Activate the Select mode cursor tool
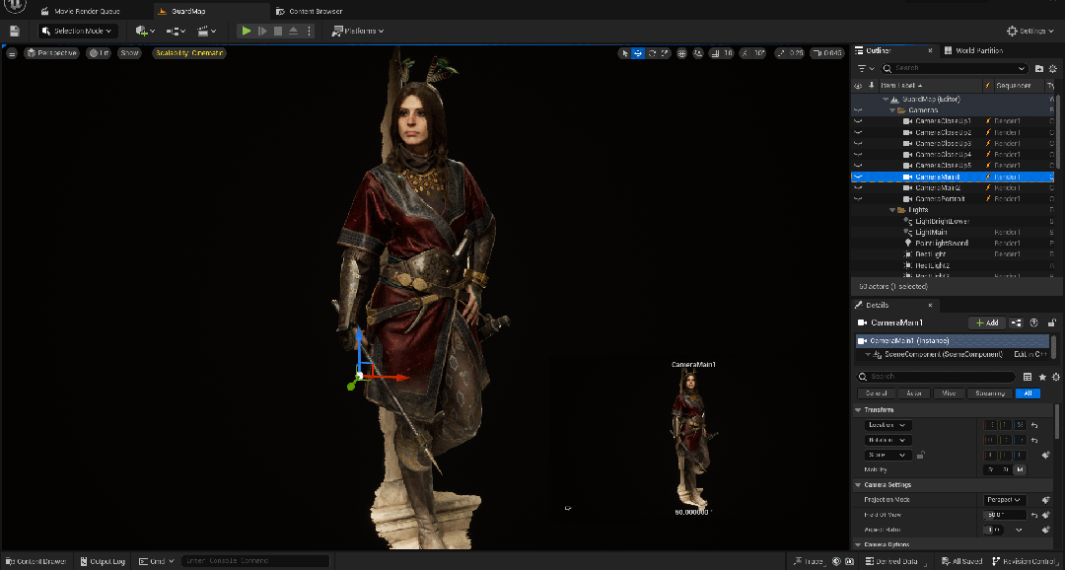Viewport: 1065px width, 570px height. pos(625,53)
